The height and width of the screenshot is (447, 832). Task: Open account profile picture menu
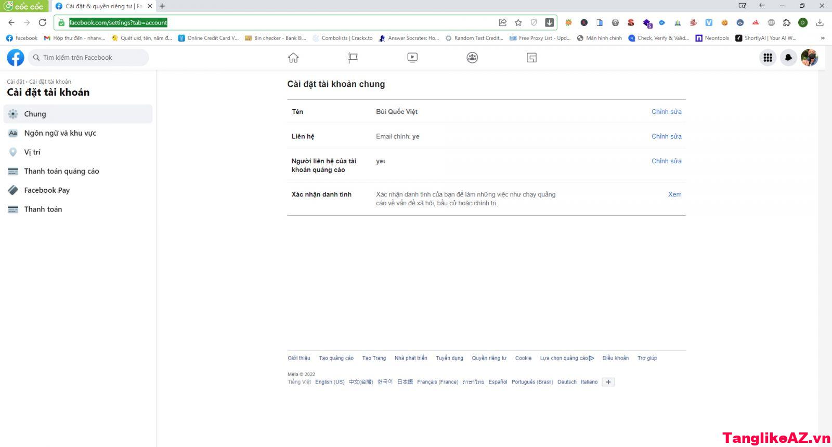(x=809, y=58)
